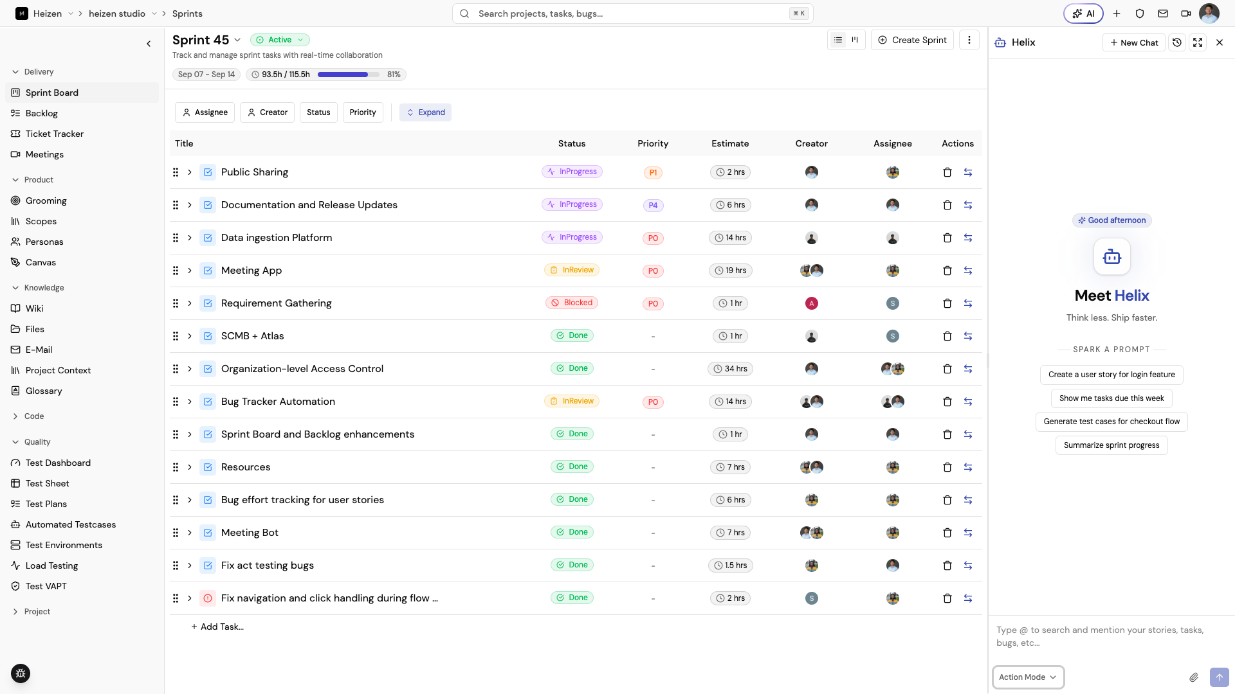This screenshot has height=694, width=1235.
Task: Click the plus icon in top bar
Action: tap(1117, 13)
